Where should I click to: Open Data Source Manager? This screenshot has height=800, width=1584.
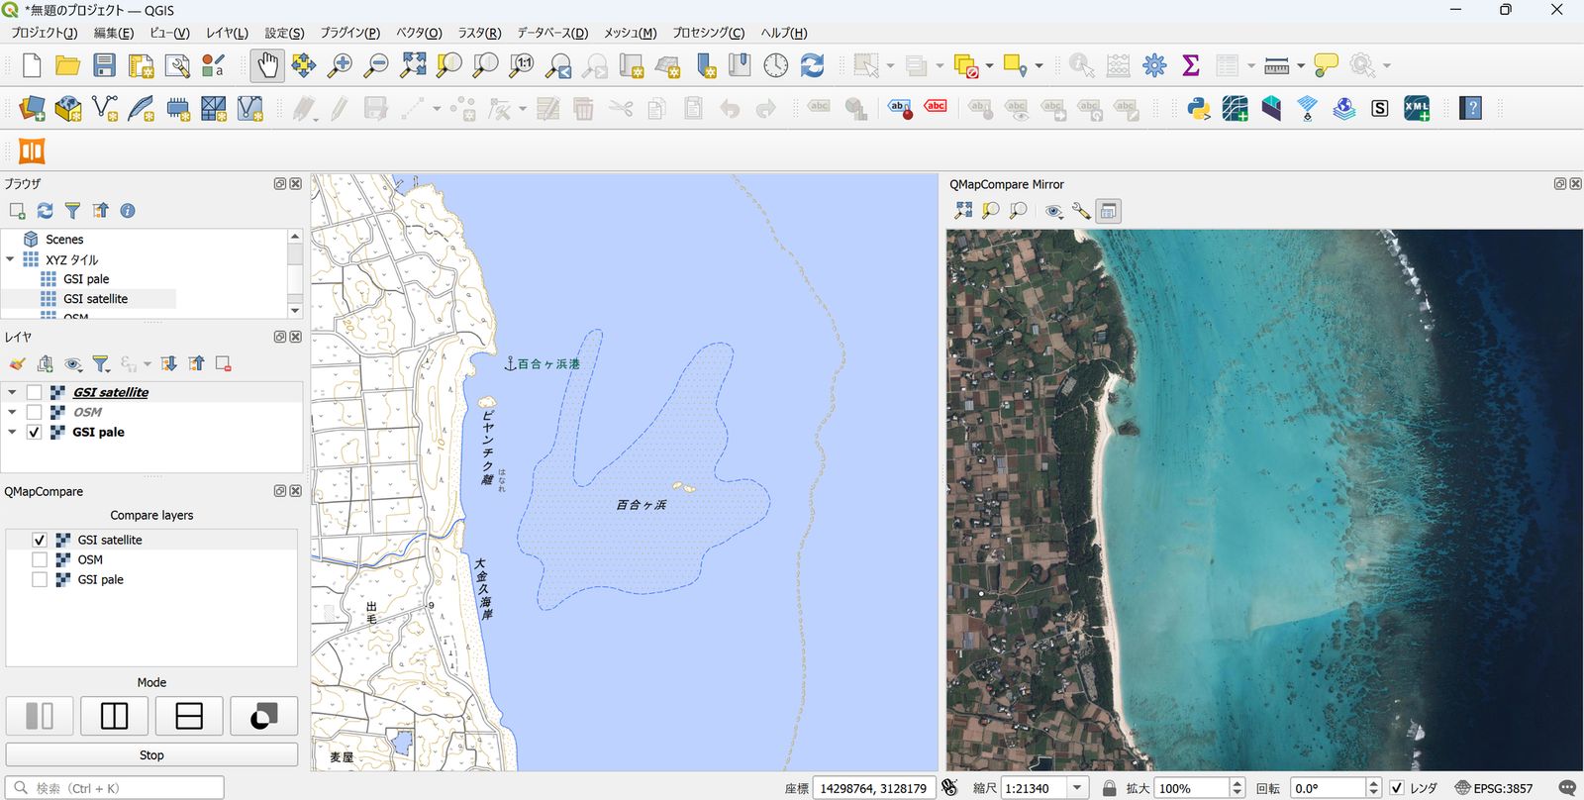pyautogui.click(x=32, y=108)
